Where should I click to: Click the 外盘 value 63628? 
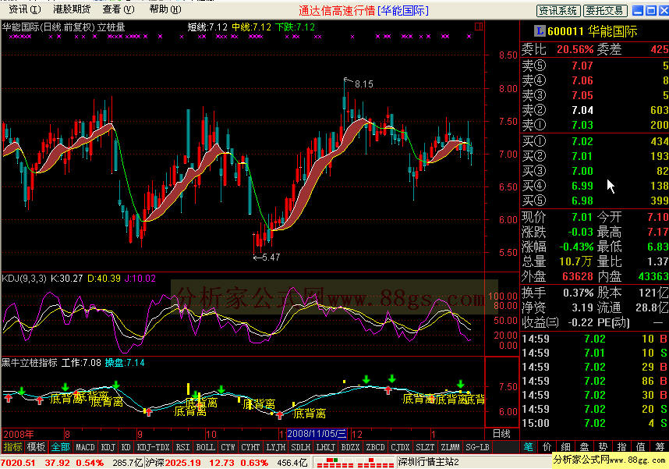(x=578, y=276)
